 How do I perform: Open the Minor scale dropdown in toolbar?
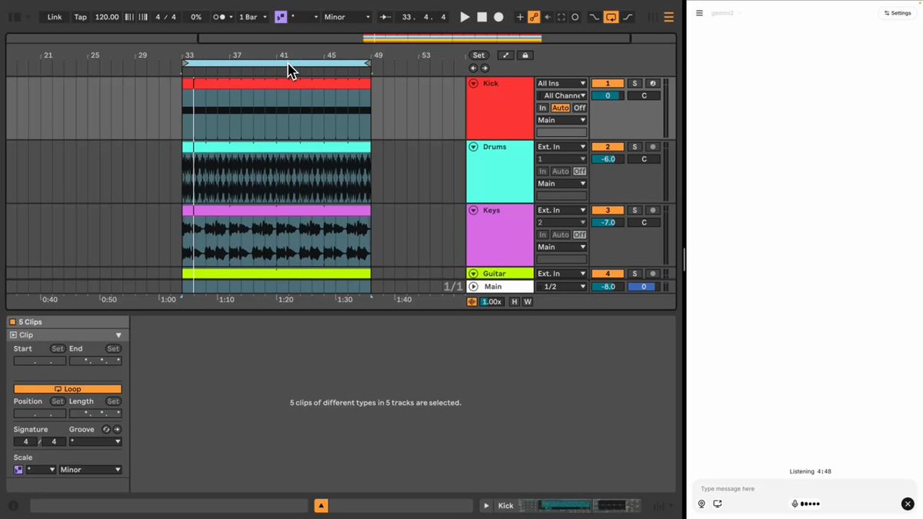(347, 17)
